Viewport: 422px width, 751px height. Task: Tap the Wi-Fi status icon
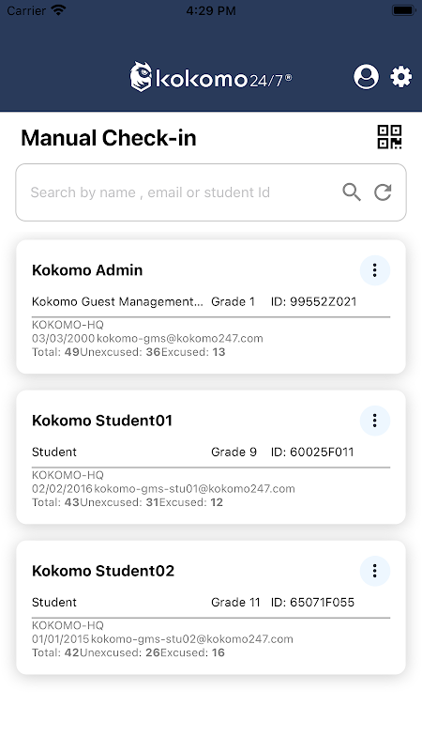click(58, 10)
